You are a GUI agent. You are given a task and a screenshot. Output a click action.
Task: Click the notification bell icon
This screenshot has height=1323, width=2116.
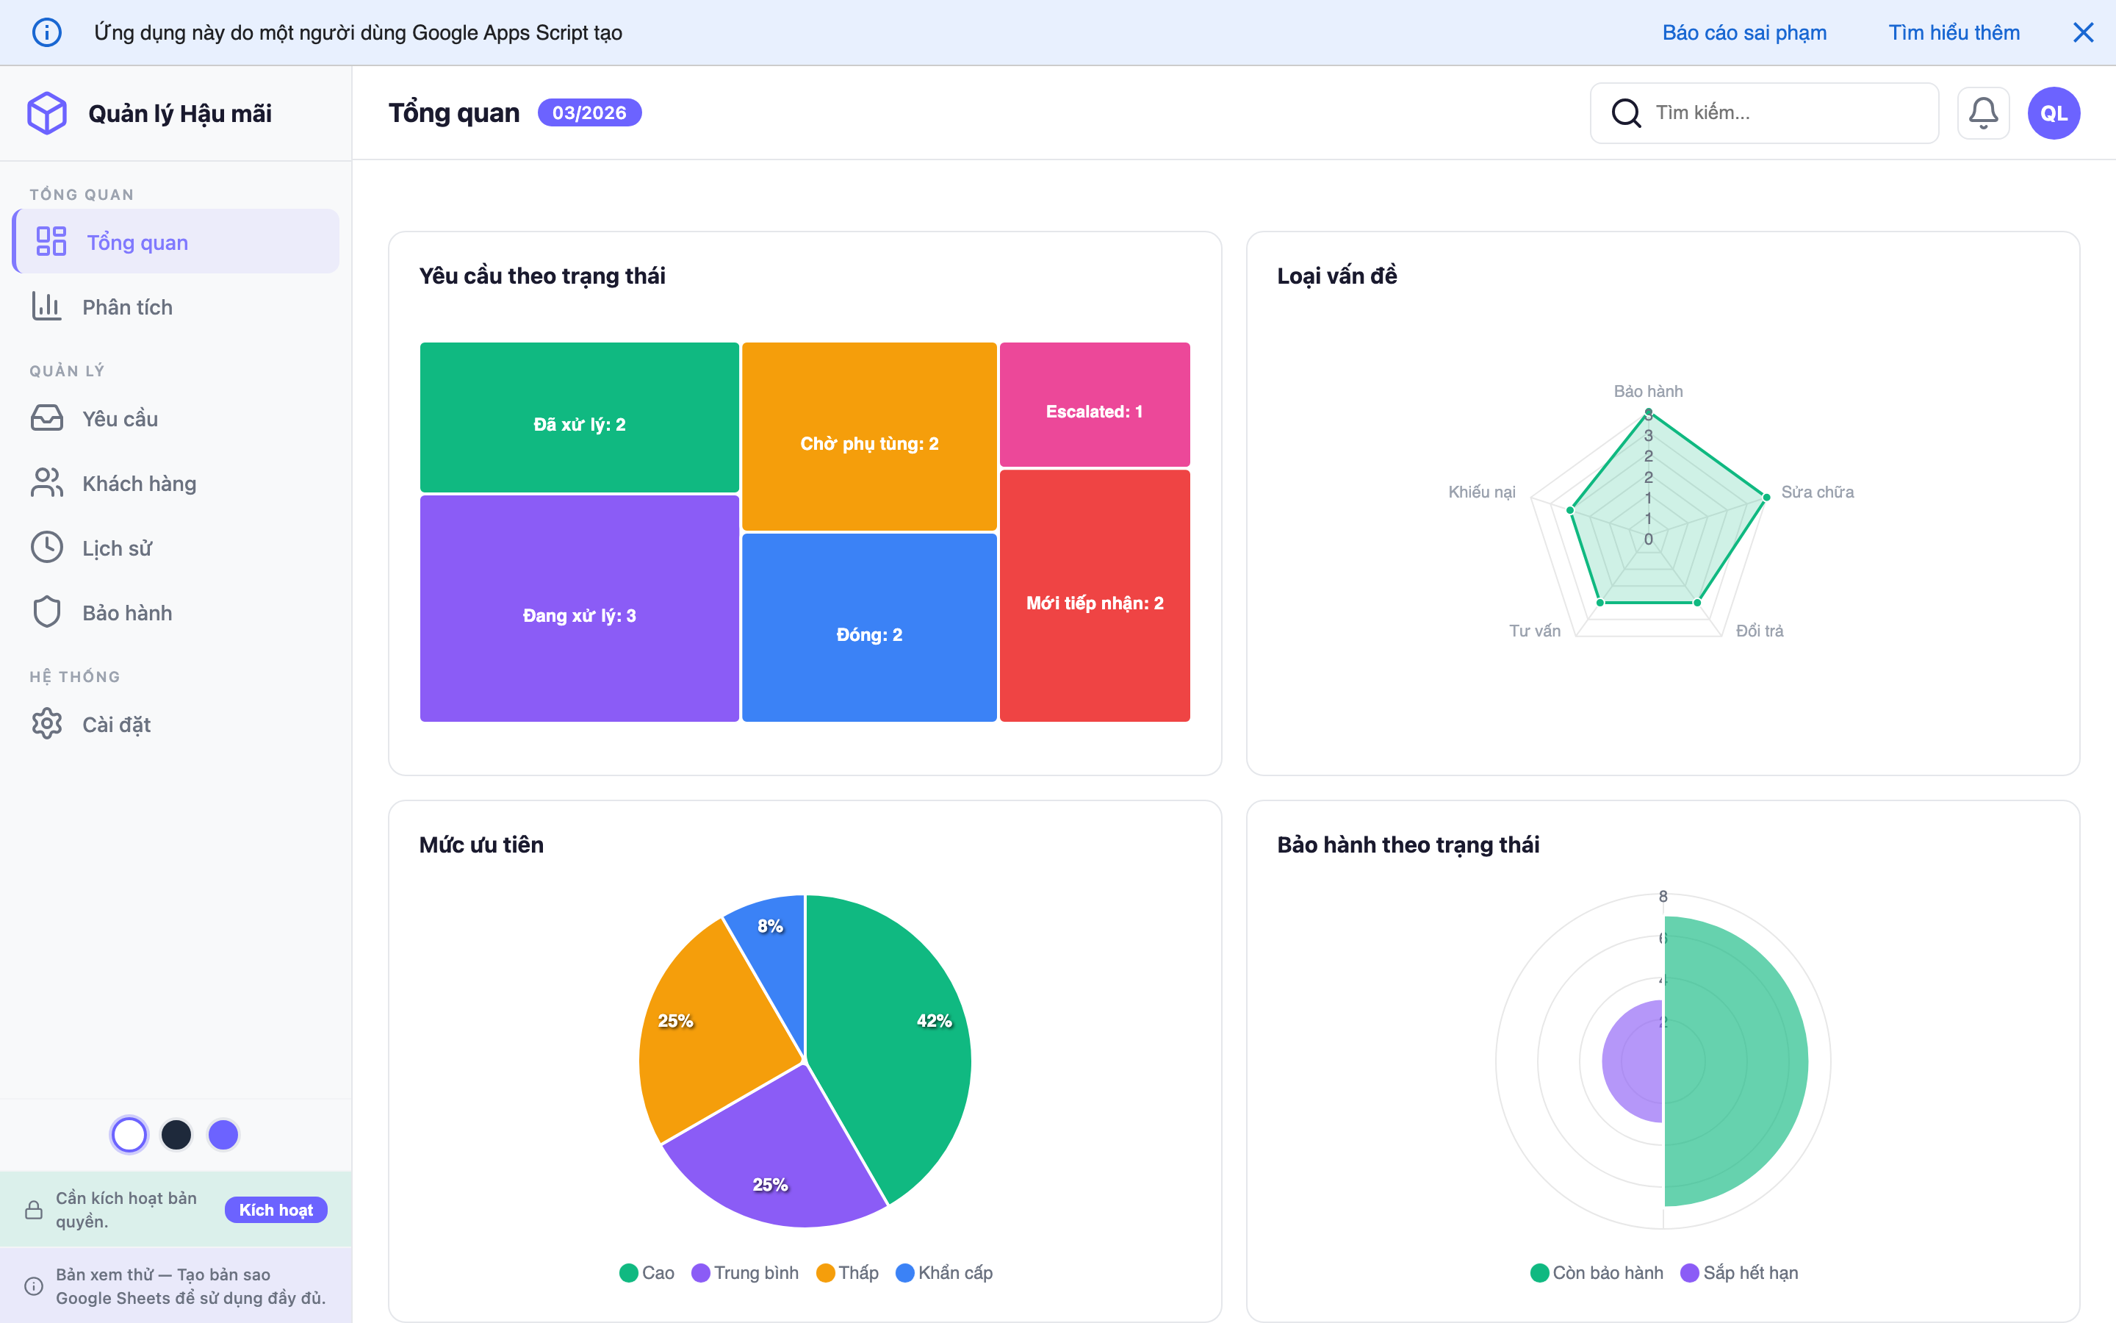1982,113
